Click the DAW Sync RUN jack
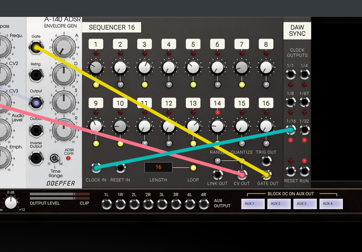The image size is (362, 252). tap(304, 171)
